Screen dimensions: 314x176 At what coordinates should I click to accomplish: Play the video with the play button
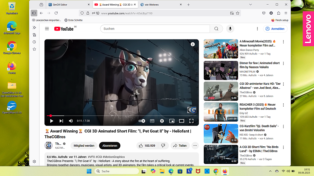(x=51, y=121)
